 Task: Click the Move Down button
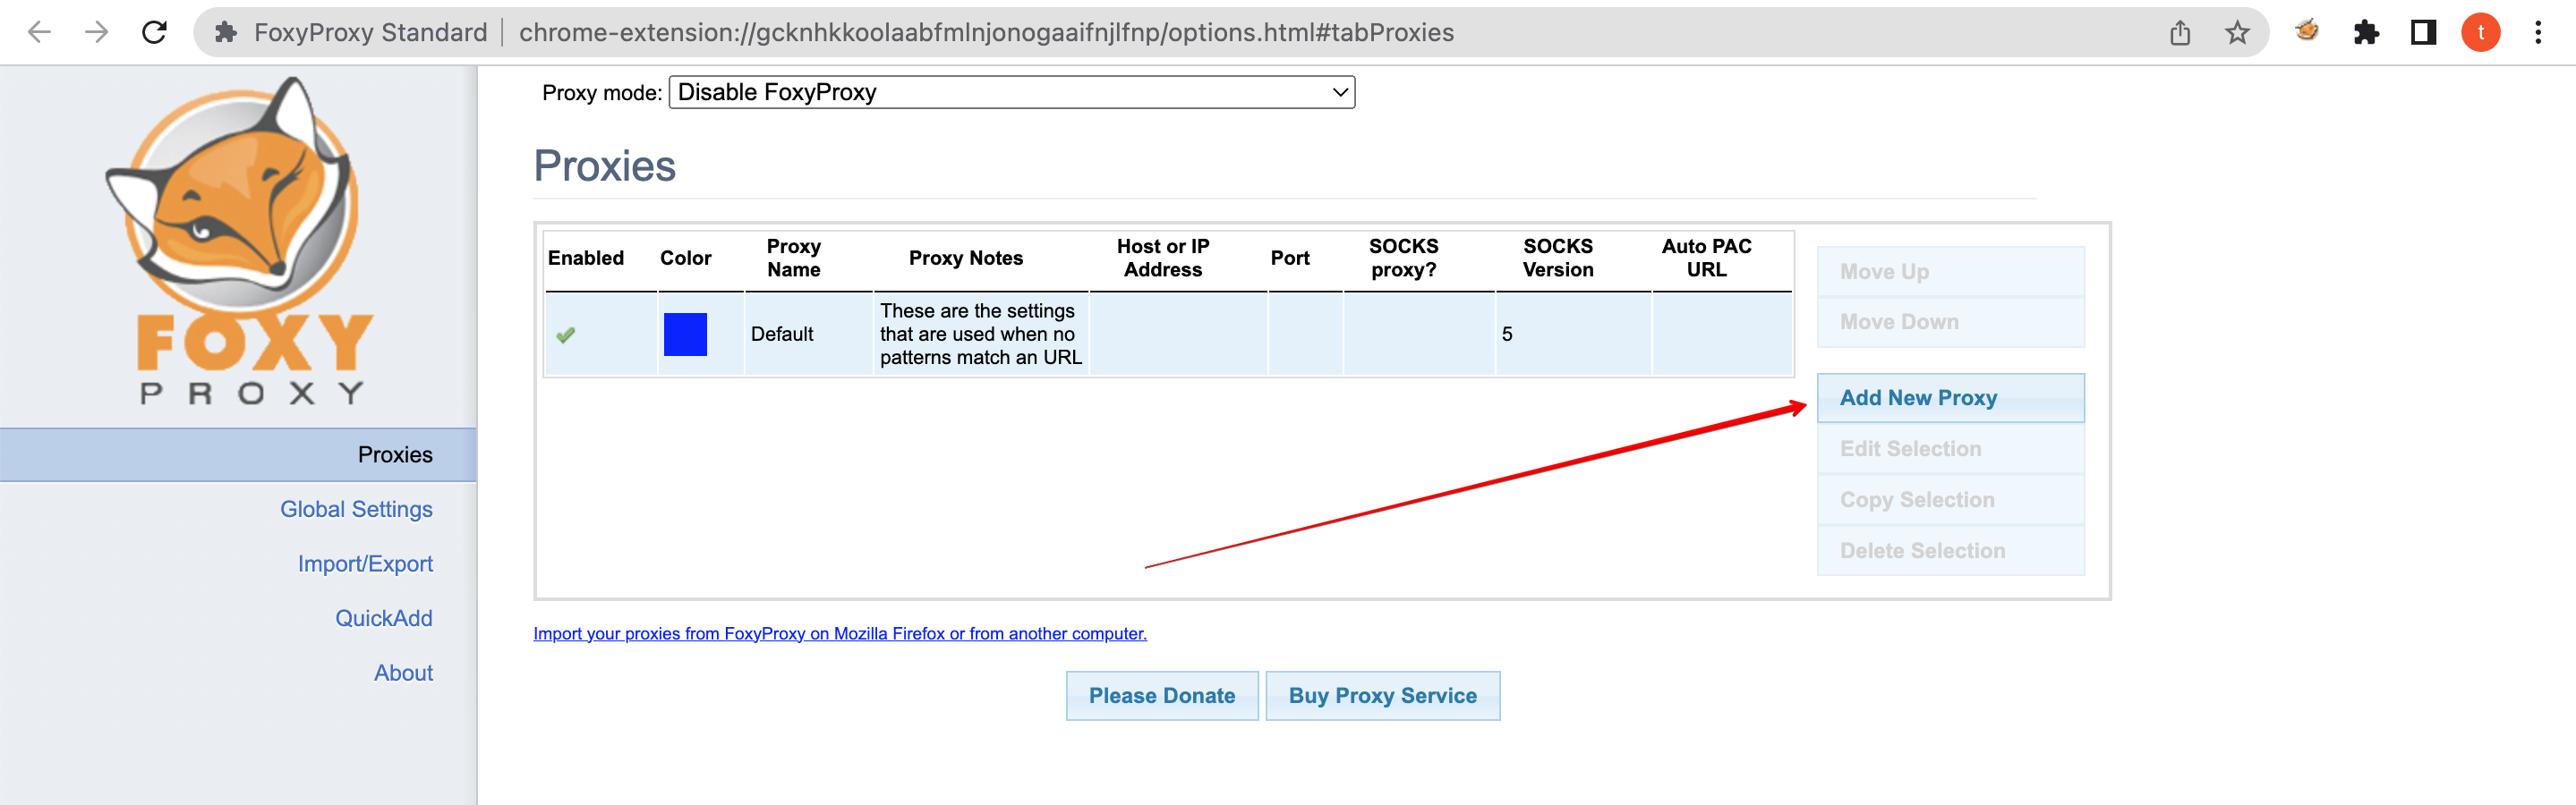1950,322
